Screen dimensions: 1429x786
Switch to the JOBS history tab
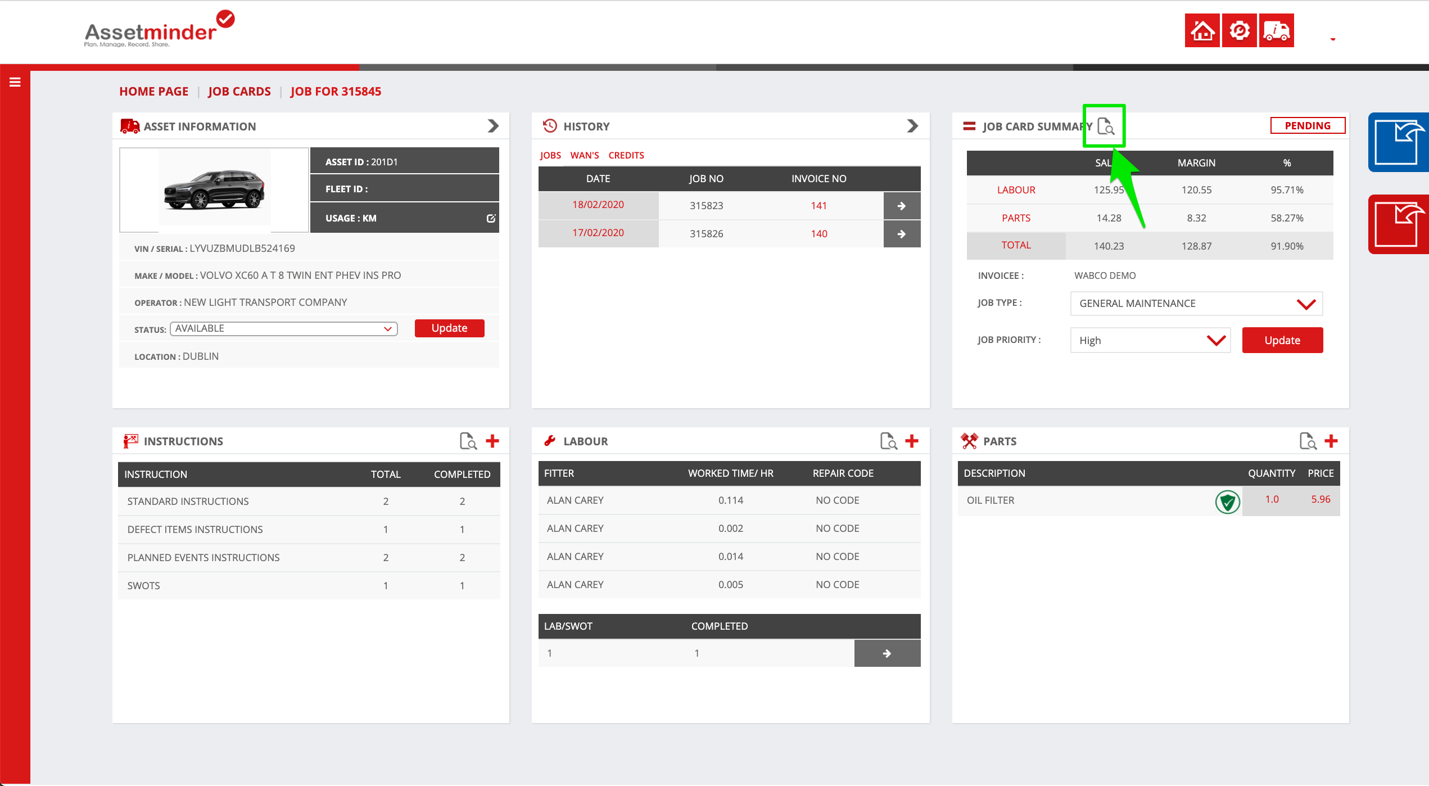click(x=550, y=155)
